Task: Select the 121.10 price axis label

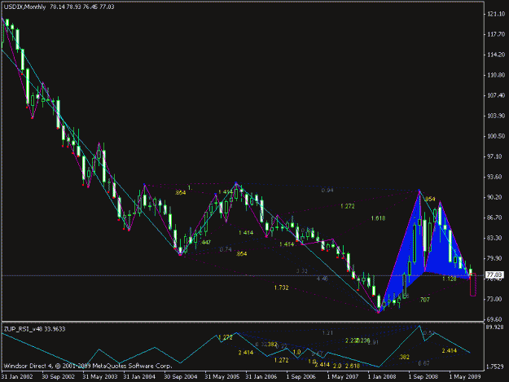Action: [x=496, y=14]
